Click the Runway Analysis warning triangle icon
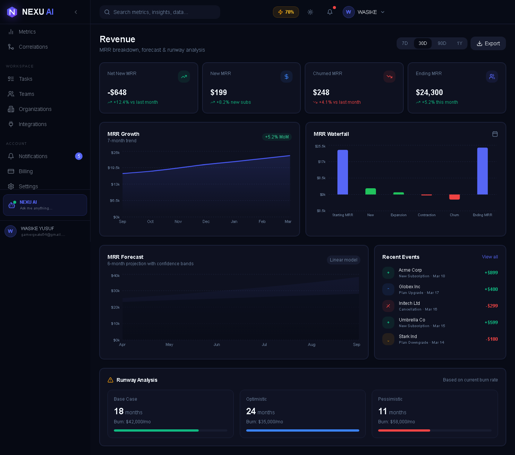Image resolution: width=515 pixels, height=455 pixels. point(110,380)
